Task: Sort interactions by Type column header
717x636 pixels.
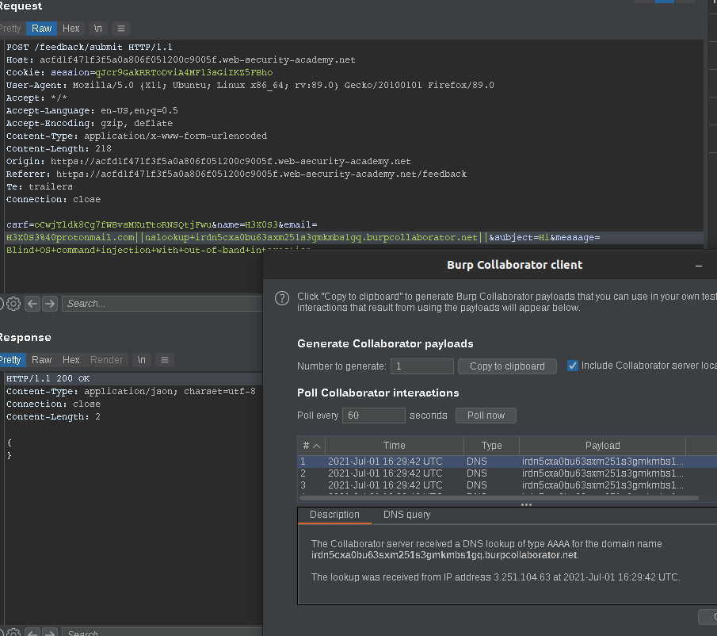Action: pos(491,445)
